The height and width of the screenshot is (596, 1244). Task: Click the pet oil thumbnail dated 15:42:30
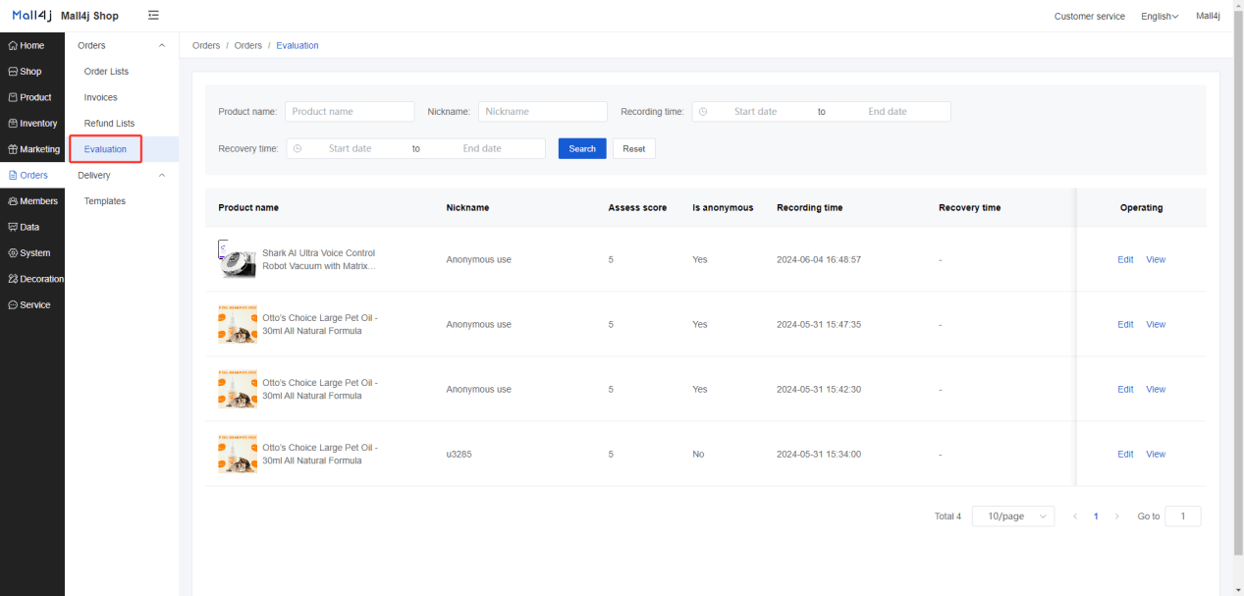click(238, 389)
